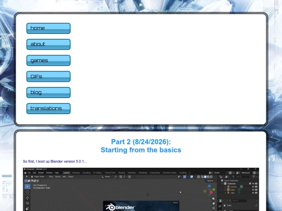
Task: Select the Rotate tool
Action: pos(28,203)
